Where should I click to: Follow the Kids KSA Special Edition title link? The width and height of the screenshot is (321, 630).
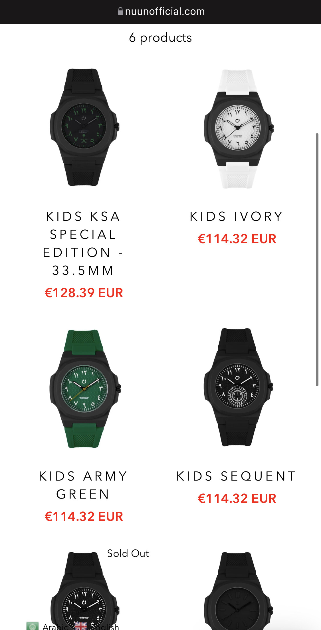click(83, 243)
